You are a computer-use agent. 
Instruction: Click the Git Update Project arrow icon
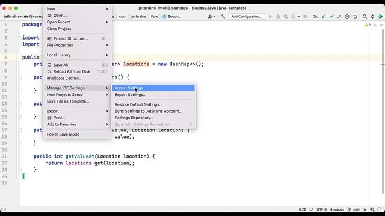(324, 16)
